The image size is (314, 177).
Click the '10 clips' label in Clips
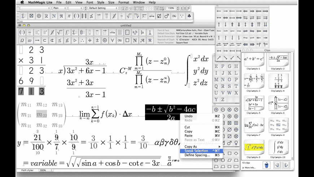[246, 163]
